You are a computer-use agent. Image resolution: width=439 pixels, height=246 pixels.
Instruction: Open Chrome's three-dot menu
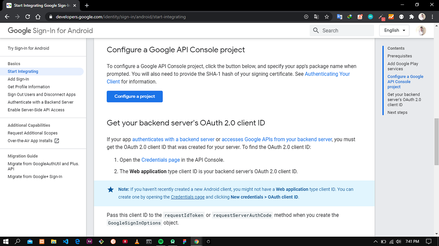[433, 16]
